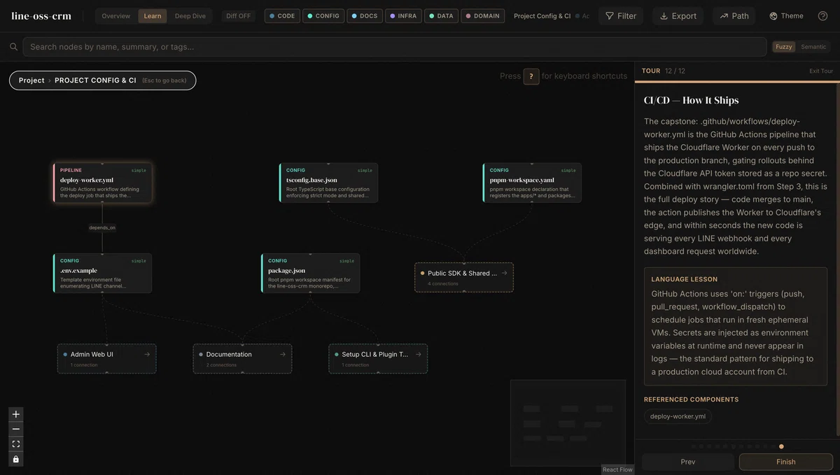The image size is (840, 475).
Task: Expand Public SDK & Shared group node
Action: pos(464,278)
